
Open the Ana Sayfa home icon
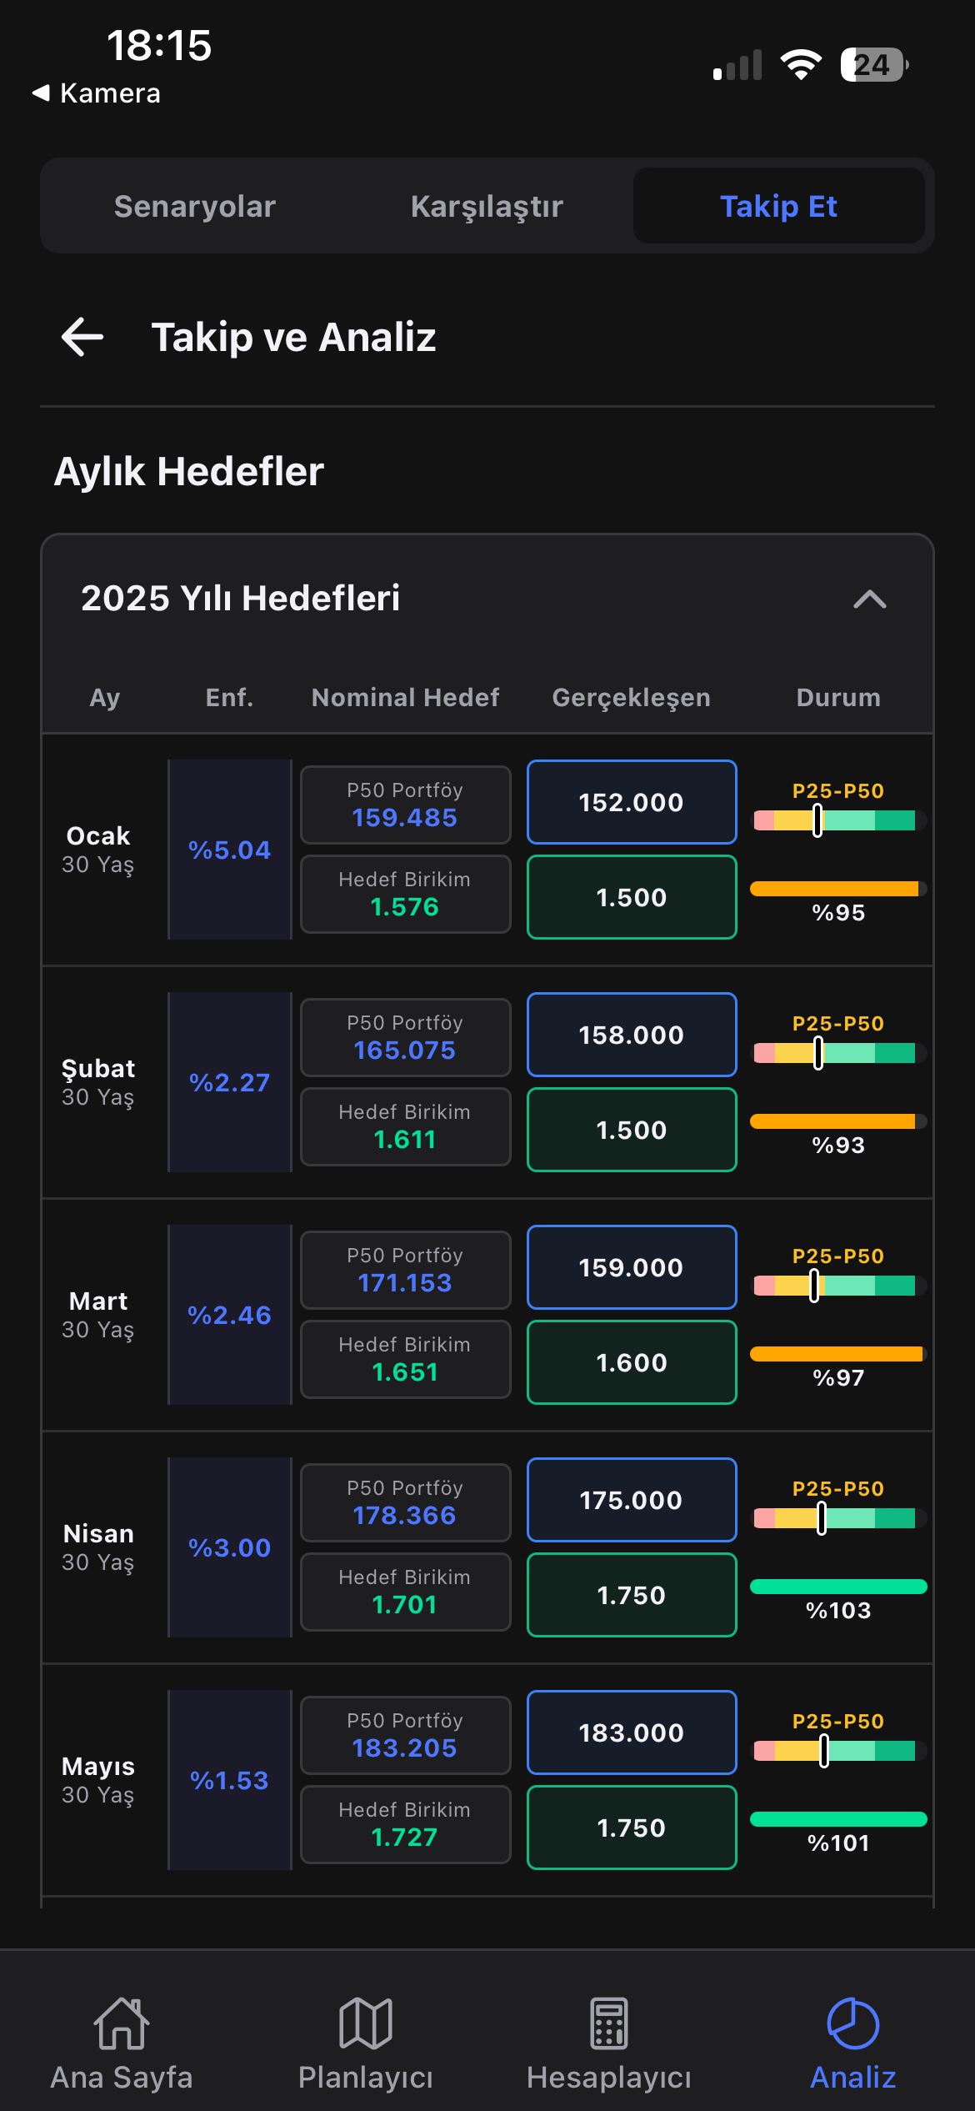tap(122, 2023)
